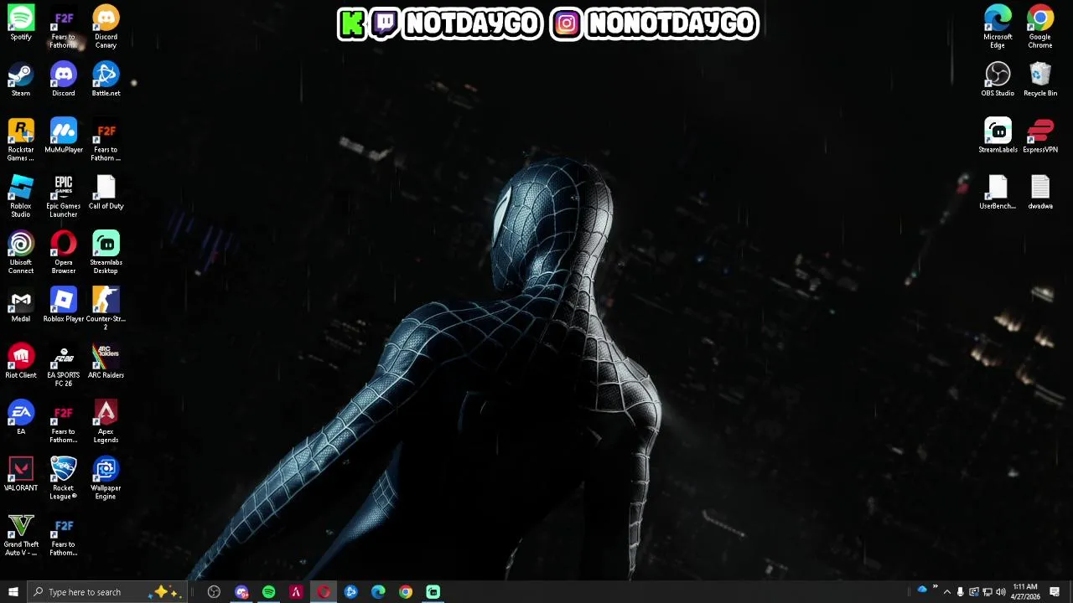Expand the hidden system tray icons
Screen dimensions: 1073x603
click(x=947, y=592)
